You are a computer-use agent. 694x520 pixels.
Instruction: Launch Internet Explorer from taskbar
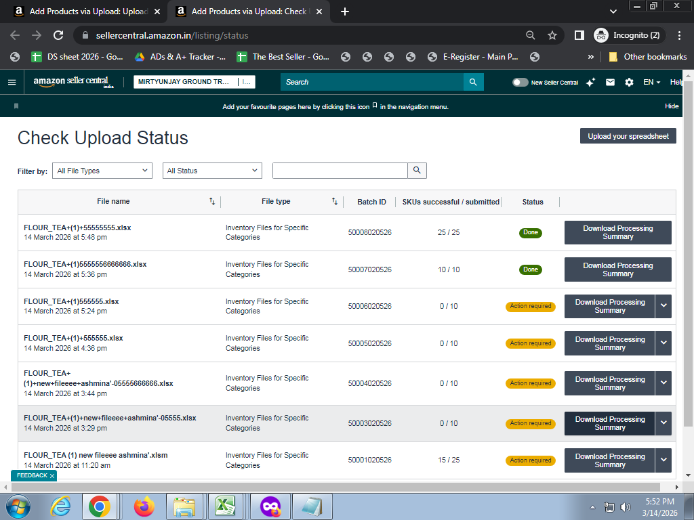(60, 506)
